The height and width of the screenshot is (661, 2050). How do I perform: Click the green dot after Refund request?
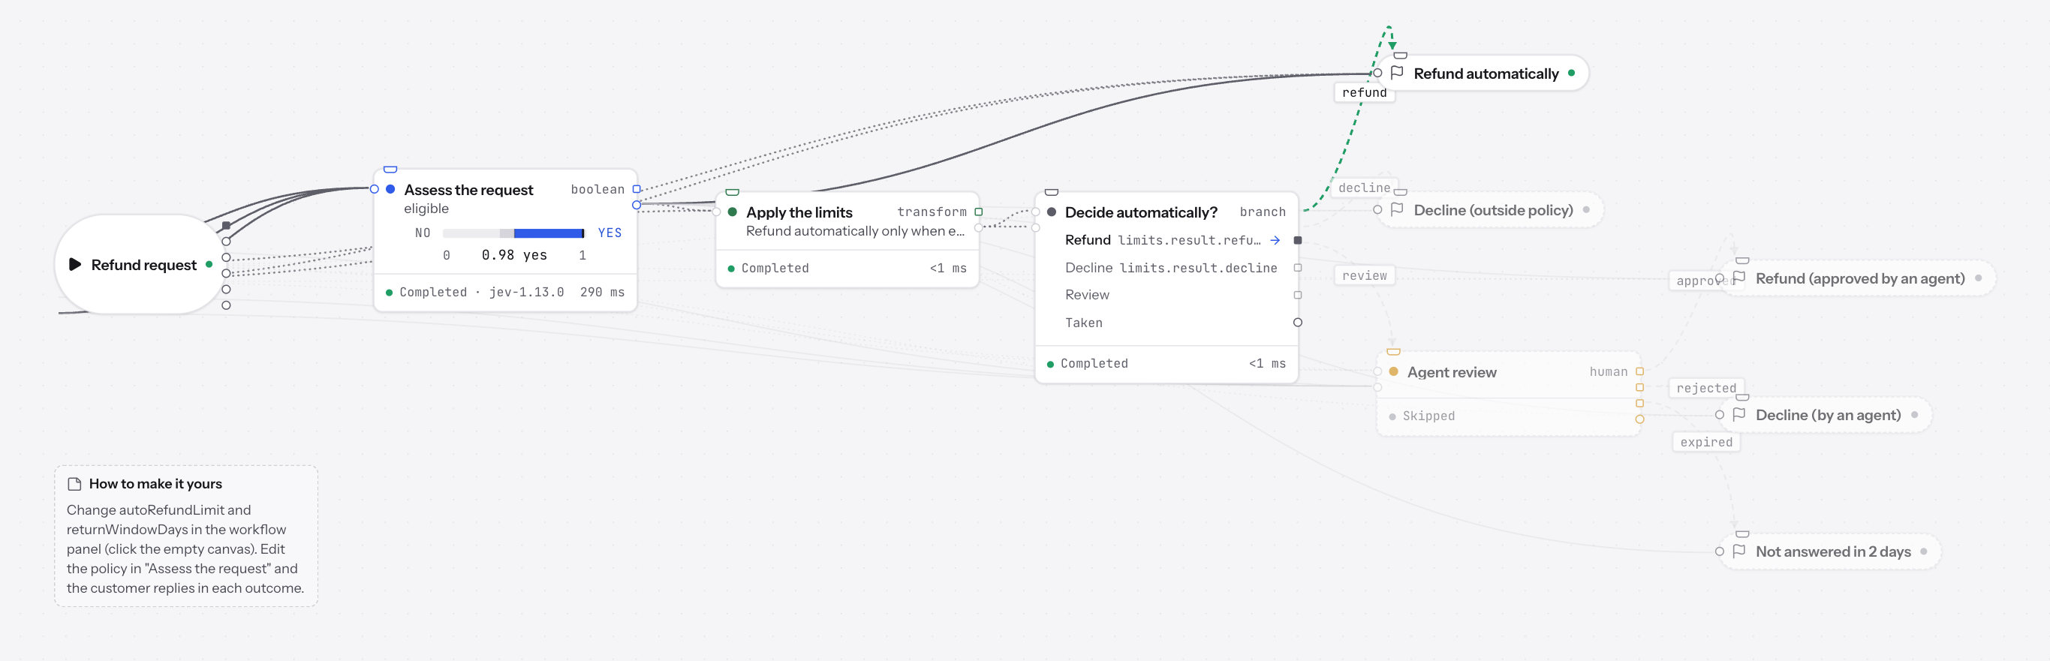pos(209,264)
